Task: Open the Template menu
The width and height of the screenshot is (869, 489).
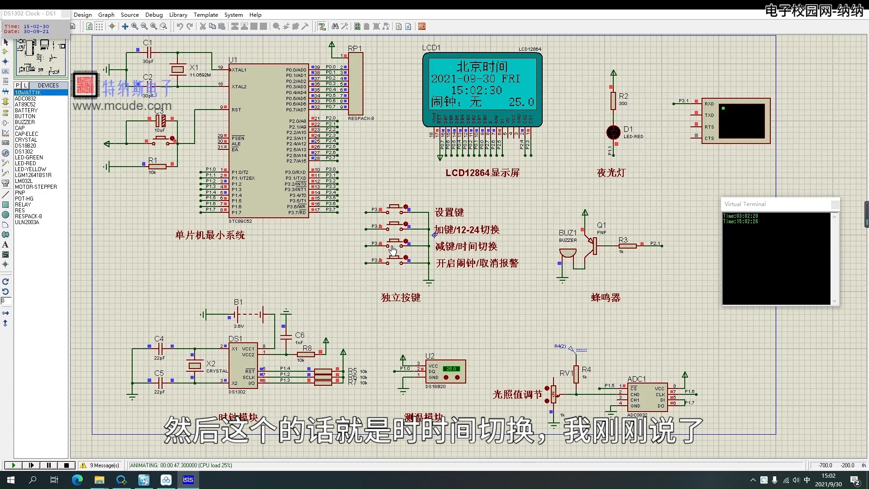Action: click(205, 14)
